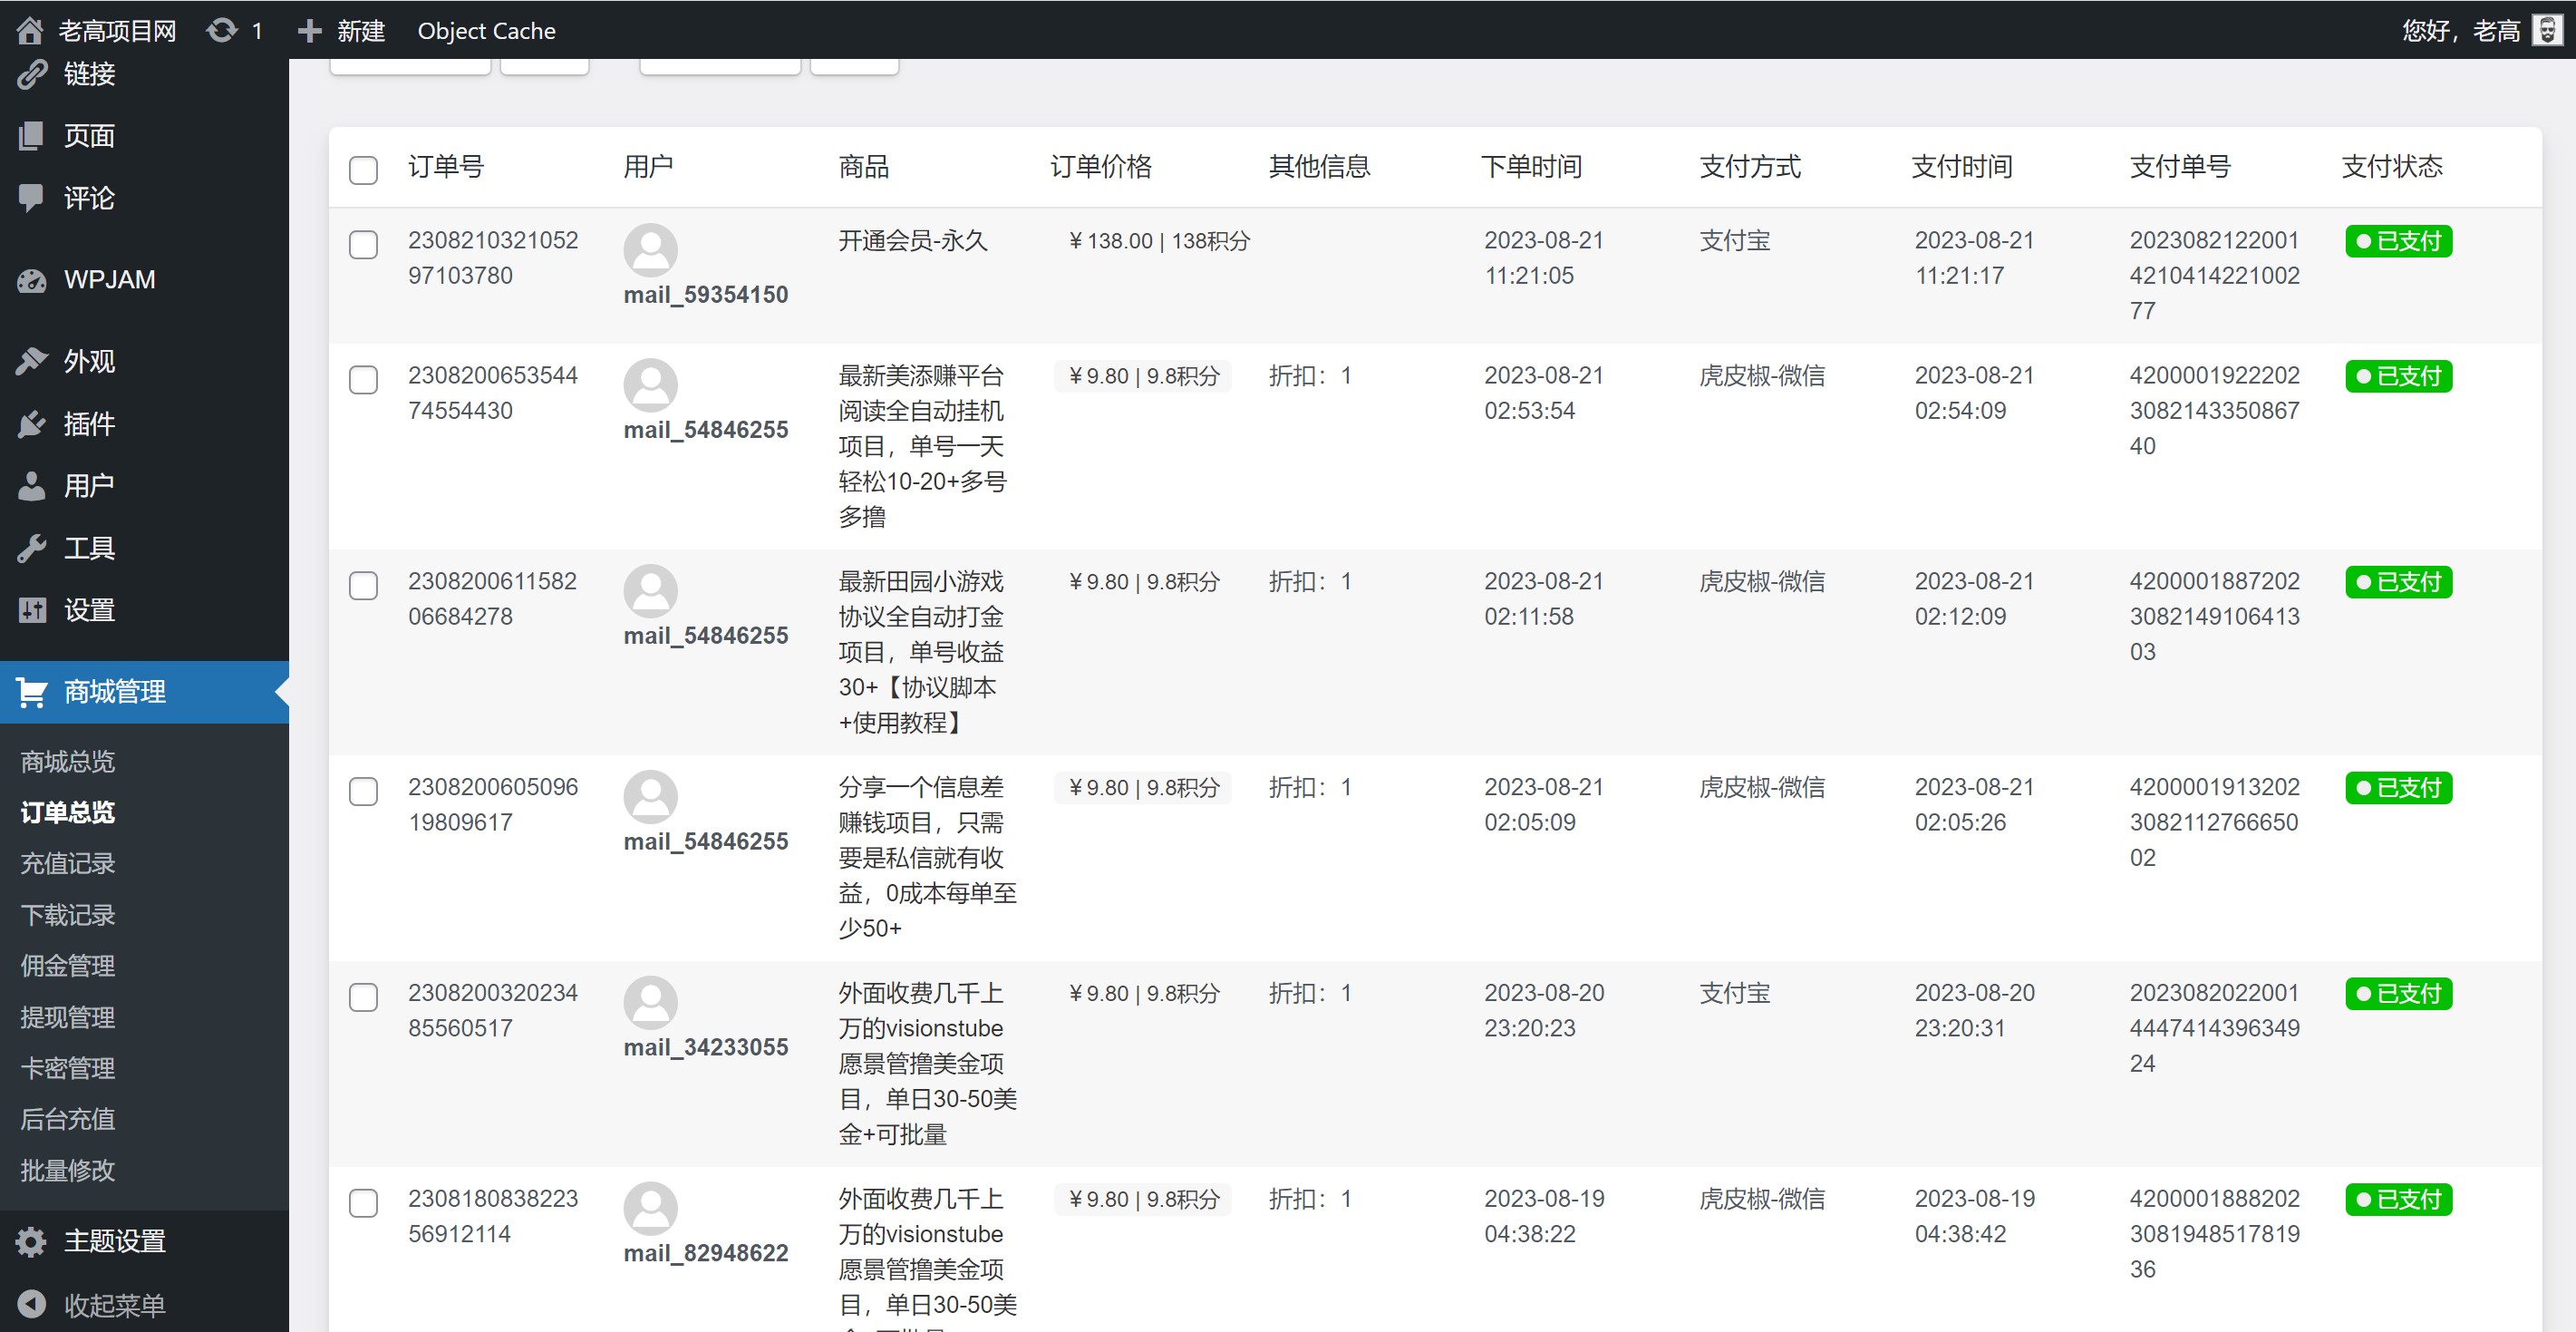Toggle the select-all checkbox in table header
The height and width of the screenshot is (1332, 2576).
click(363, 169)
